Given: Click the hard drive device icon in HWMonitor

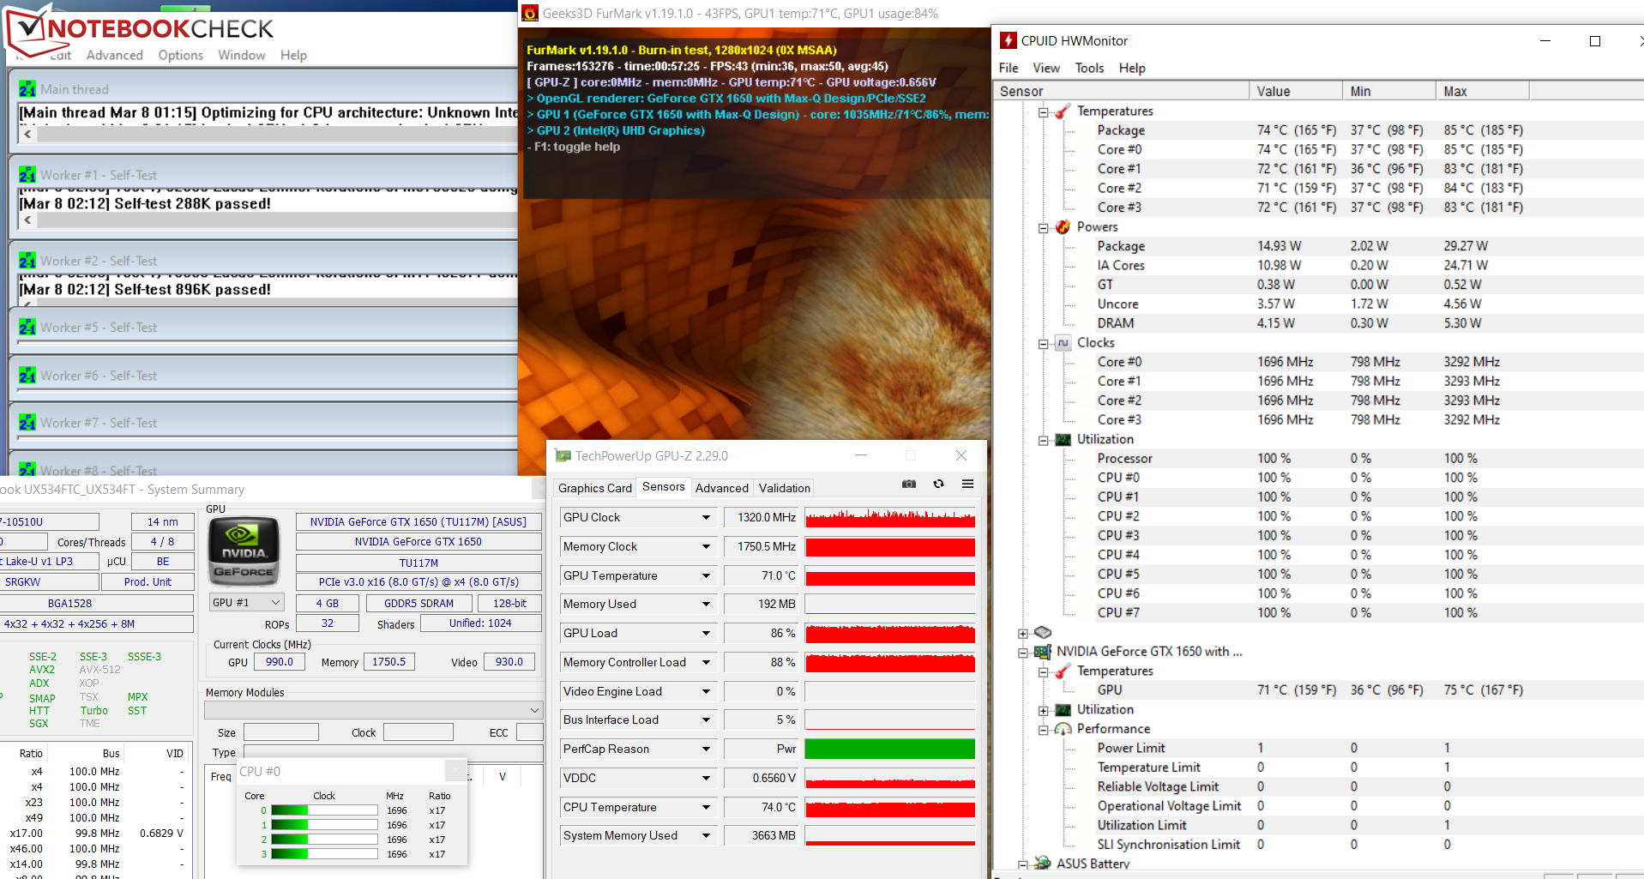Looking at the screenshot, I should tap(1043, 632).
